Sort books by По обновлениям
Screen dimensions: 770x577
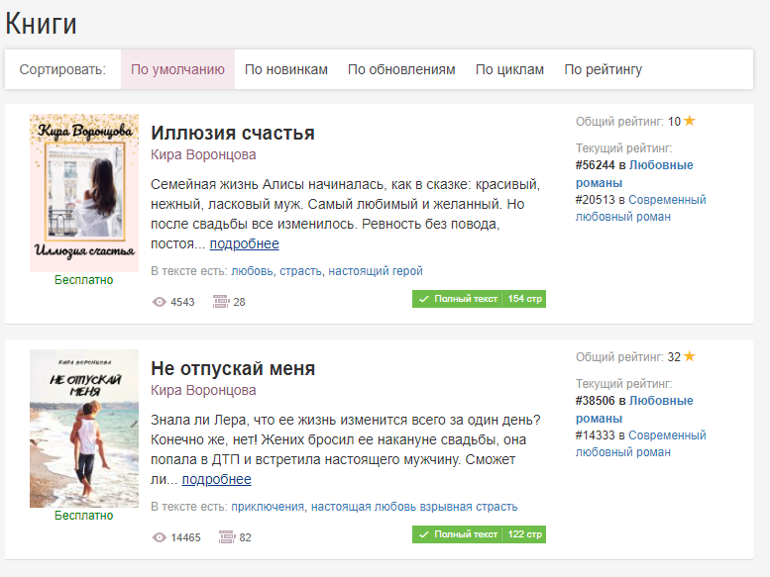click(401, 69)
